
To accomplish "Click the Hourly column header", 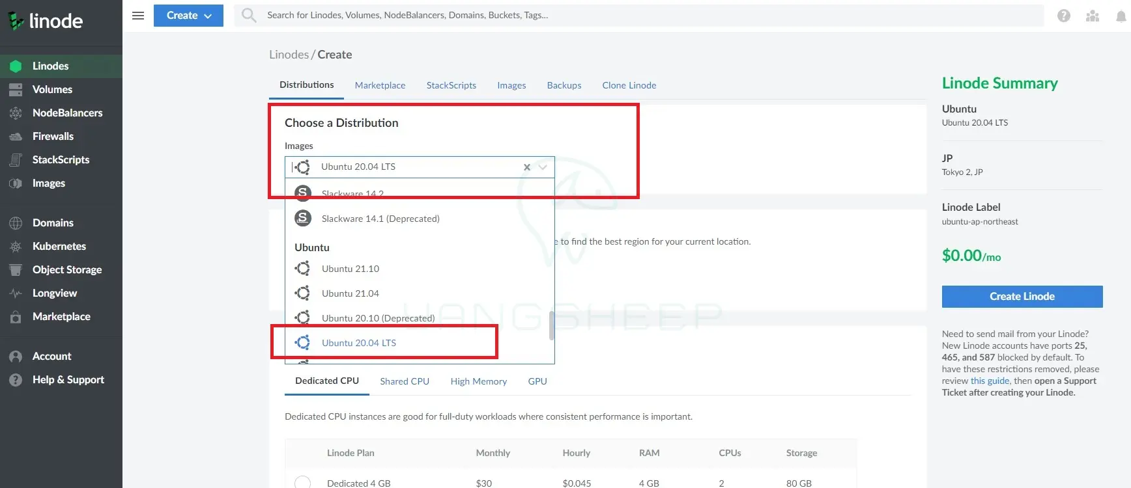I will click(577, 454).
